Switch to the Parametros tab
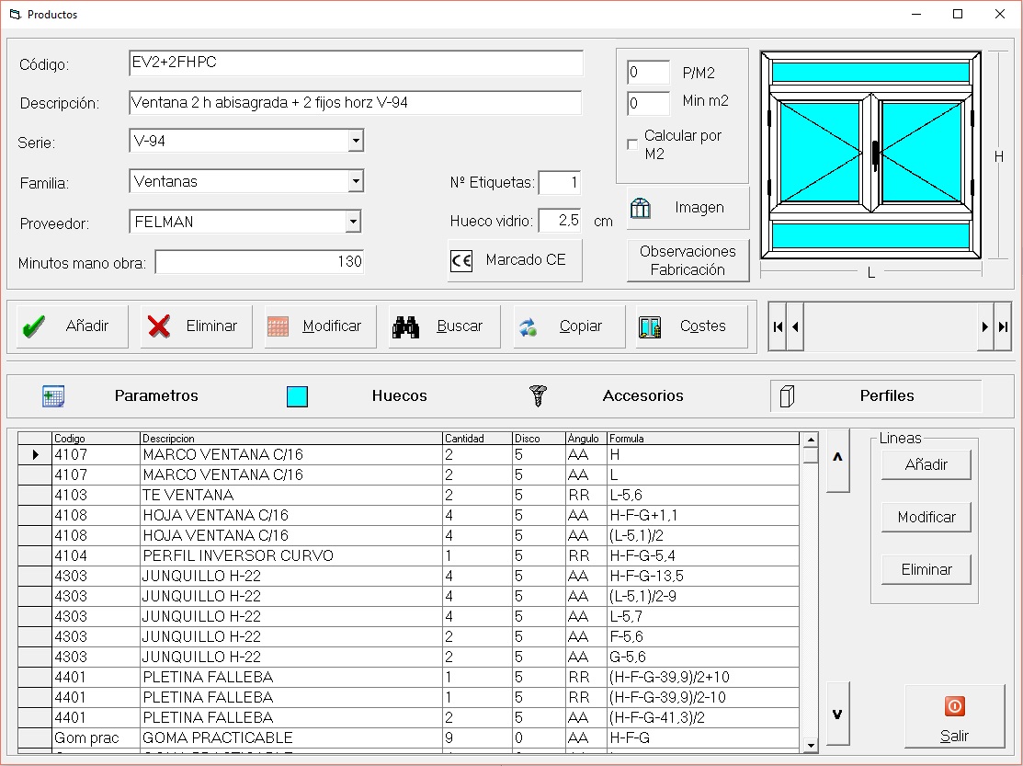Image resolution: width=1023 pixels, height=766 pixels. pos(155,396)
